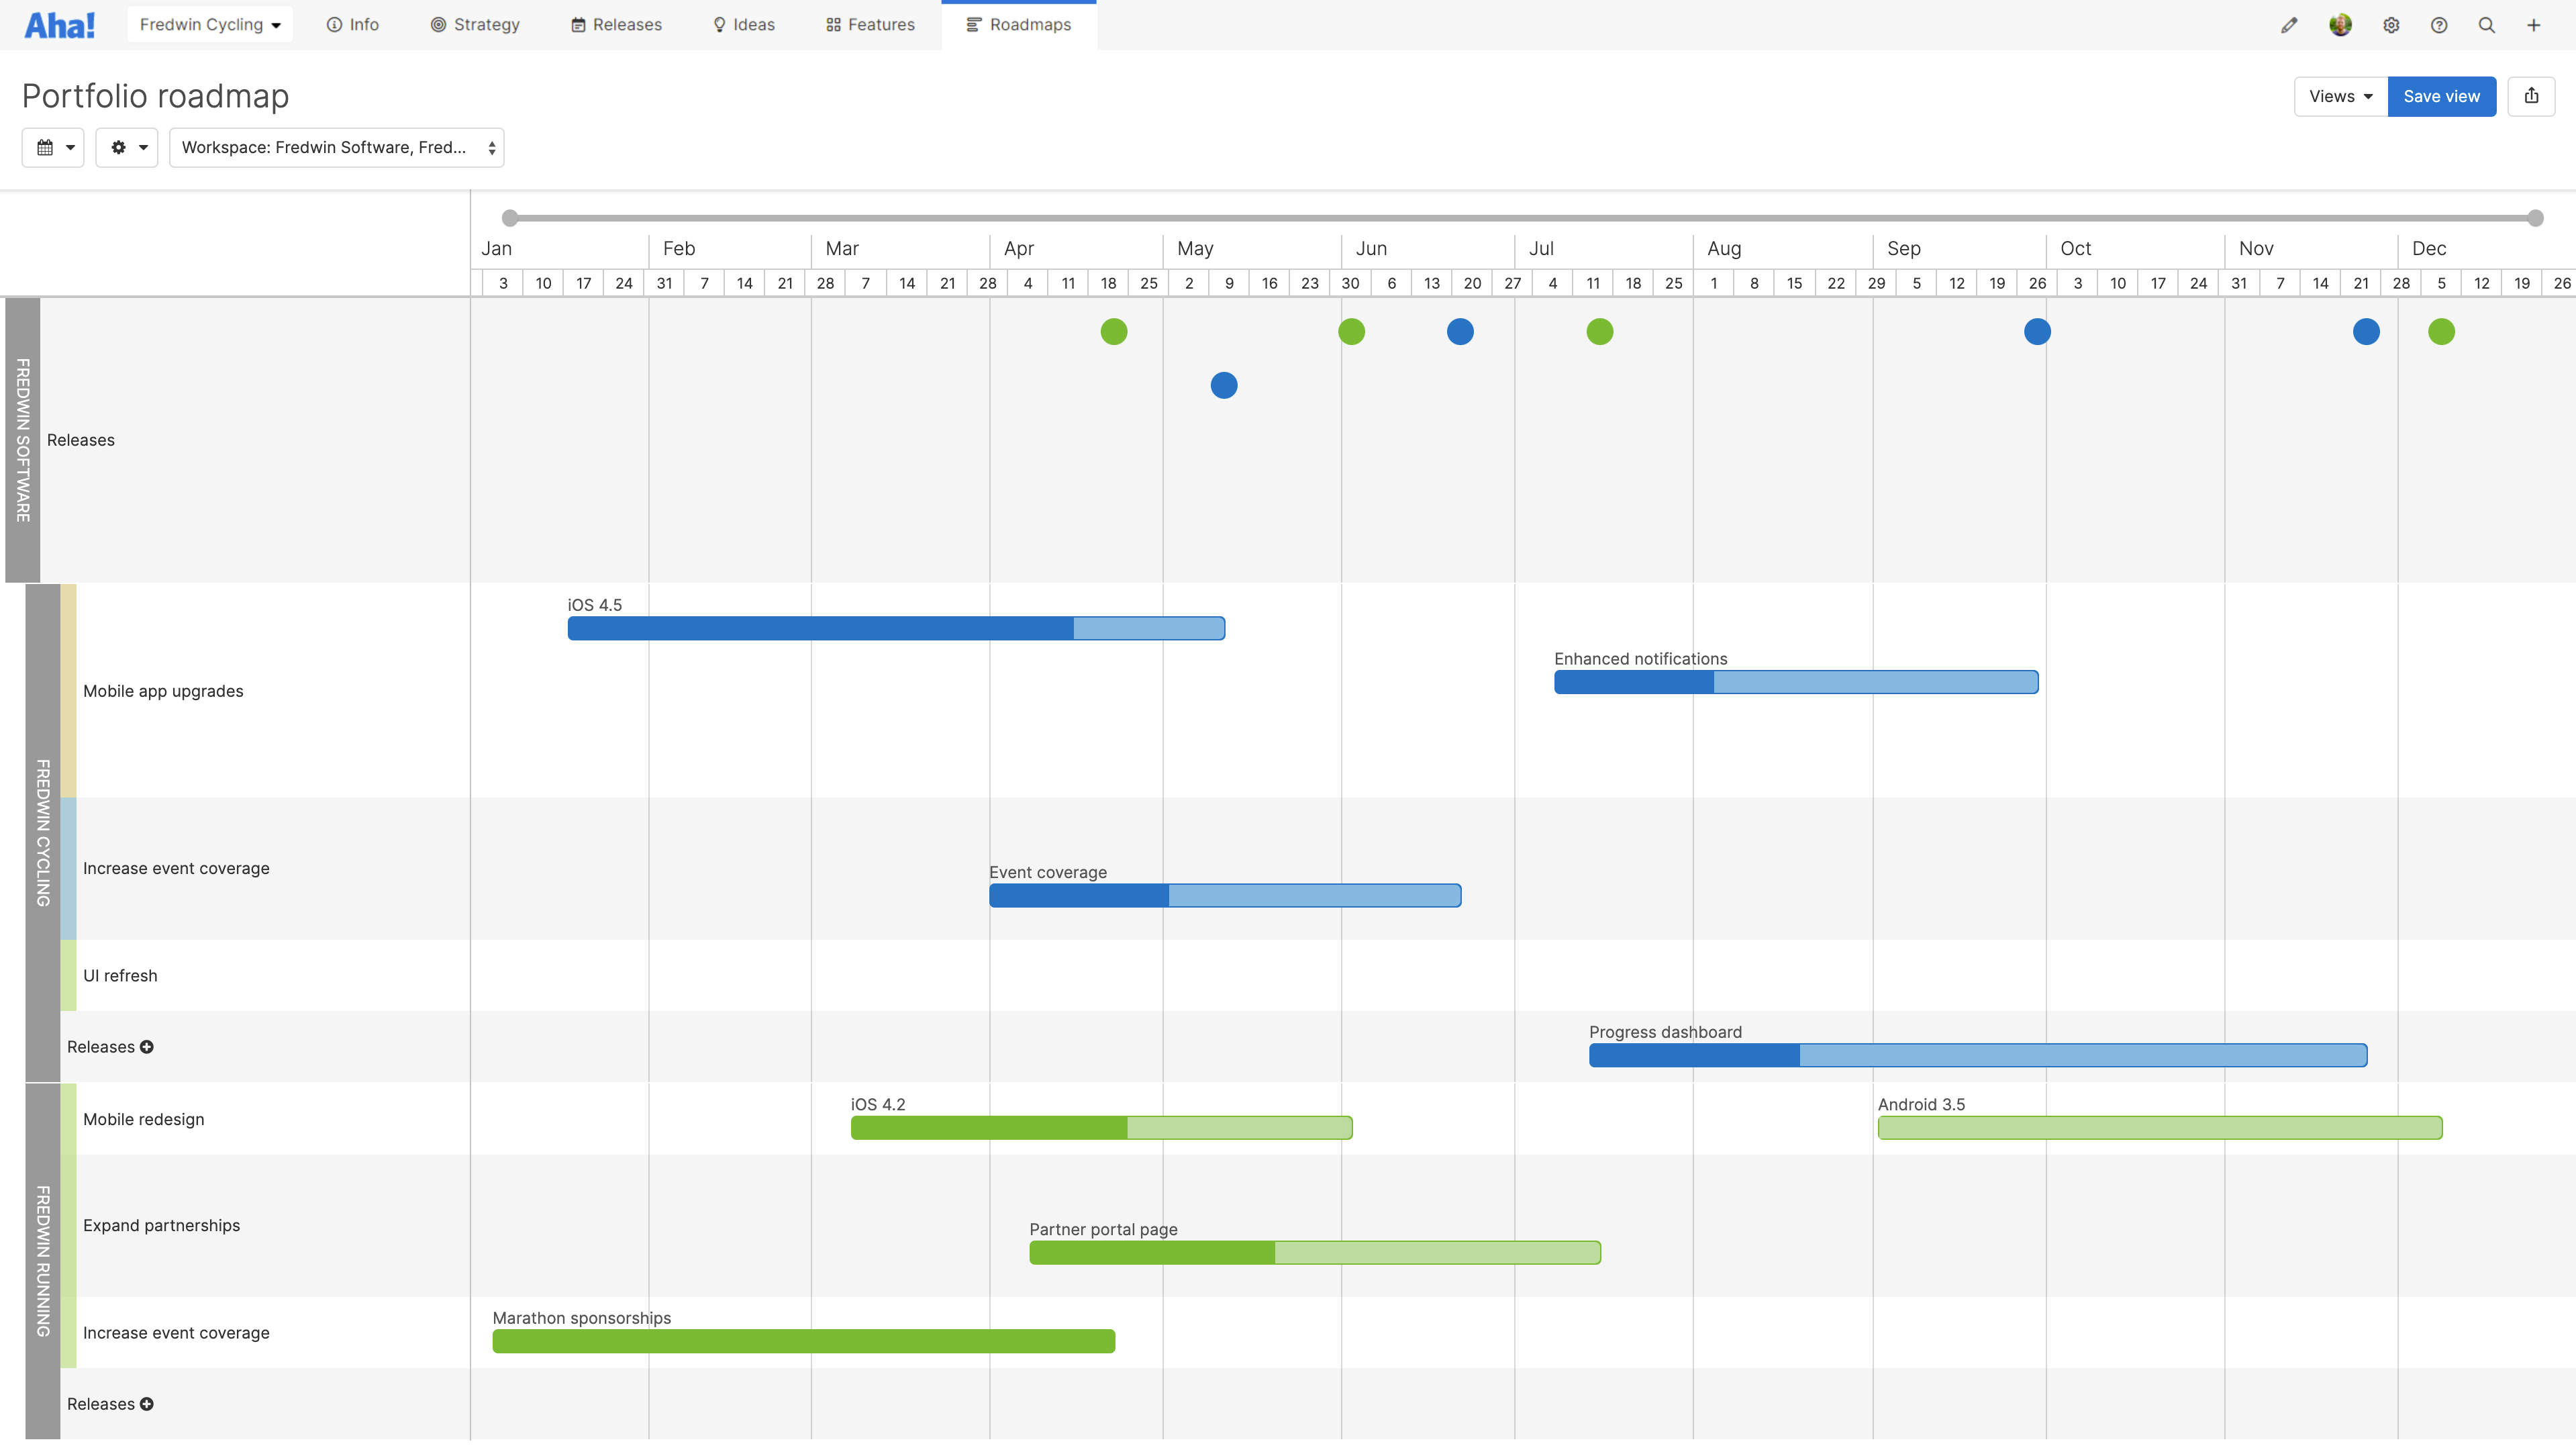
Task: Open settings with the gear icon
Action: pos(2391,25)
